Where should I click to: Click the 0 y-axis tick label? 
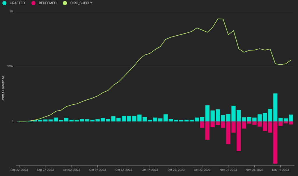click(x=12, y=121)
